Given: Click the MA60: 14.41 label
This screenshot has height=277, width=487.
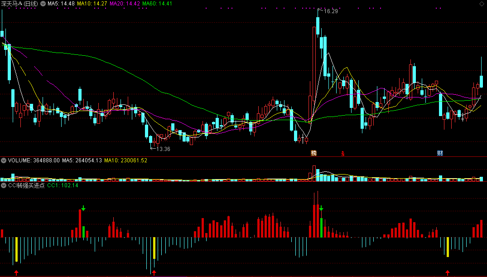Looking at the screenshot, I should pyautogui.click(x=157, y=4).
